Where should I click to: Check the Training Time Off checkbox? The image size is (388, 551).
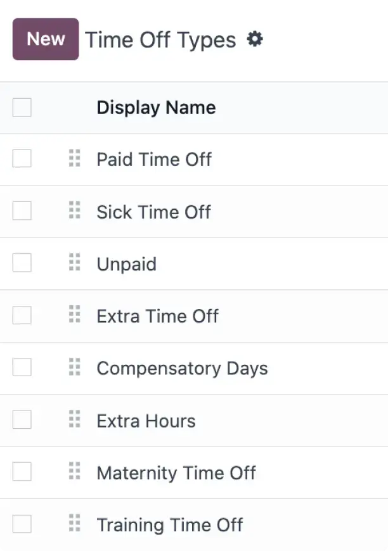(x=22, y=524)
